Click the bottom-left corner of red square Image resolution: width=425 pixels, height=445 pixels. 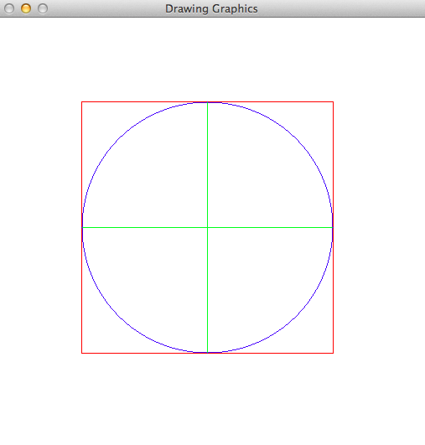82,353
